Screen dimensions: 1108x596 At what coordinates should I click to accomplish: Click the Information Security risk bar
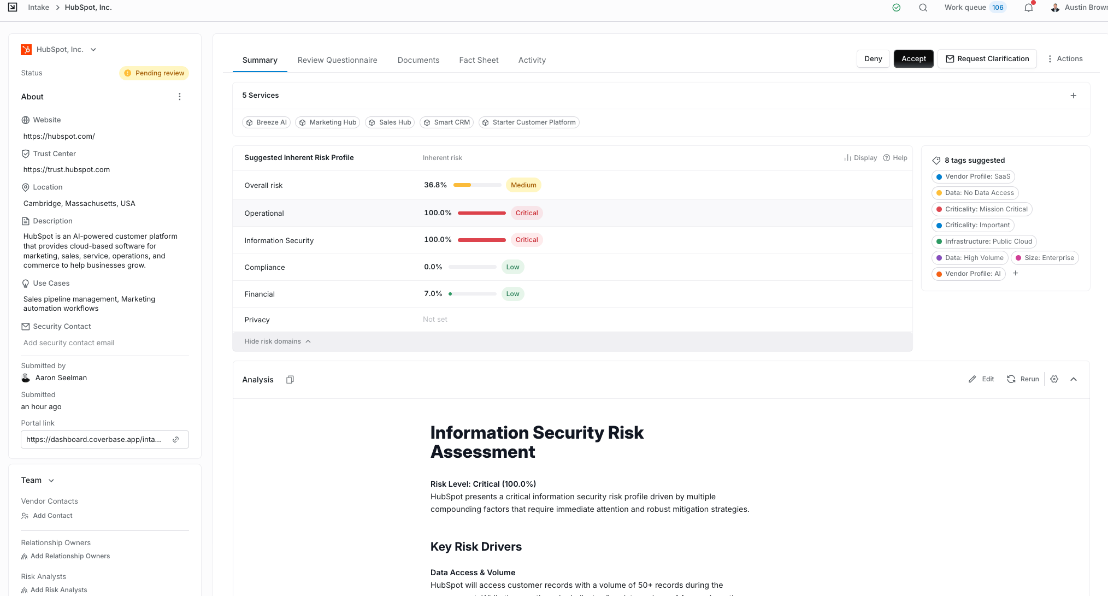coord(482,240)
